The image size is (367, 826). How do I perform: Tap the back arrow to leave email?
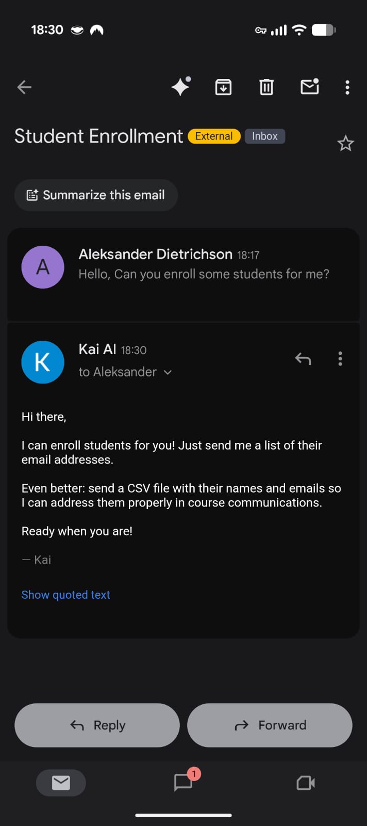click(24, 87)
